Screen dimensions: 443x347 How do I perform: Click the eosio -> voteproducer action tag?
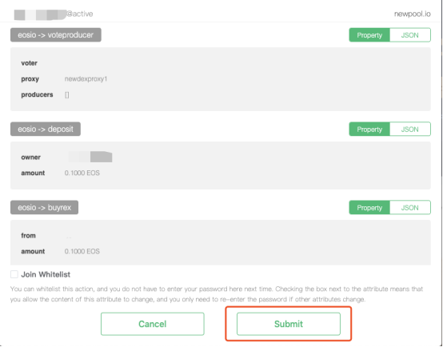click(56, 34)
